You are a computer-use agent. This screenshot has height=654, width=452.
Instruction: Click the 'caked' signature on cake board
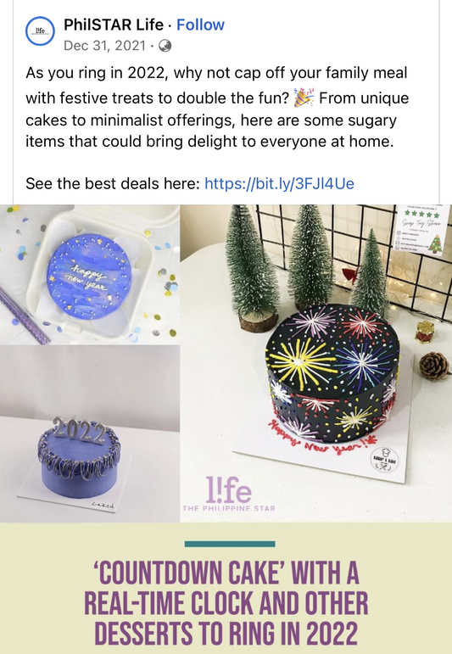tap(103, 505)
